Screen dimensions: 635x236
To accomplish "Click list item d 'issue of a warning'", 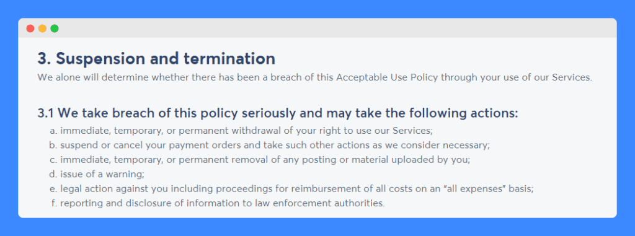I will 97,174.
